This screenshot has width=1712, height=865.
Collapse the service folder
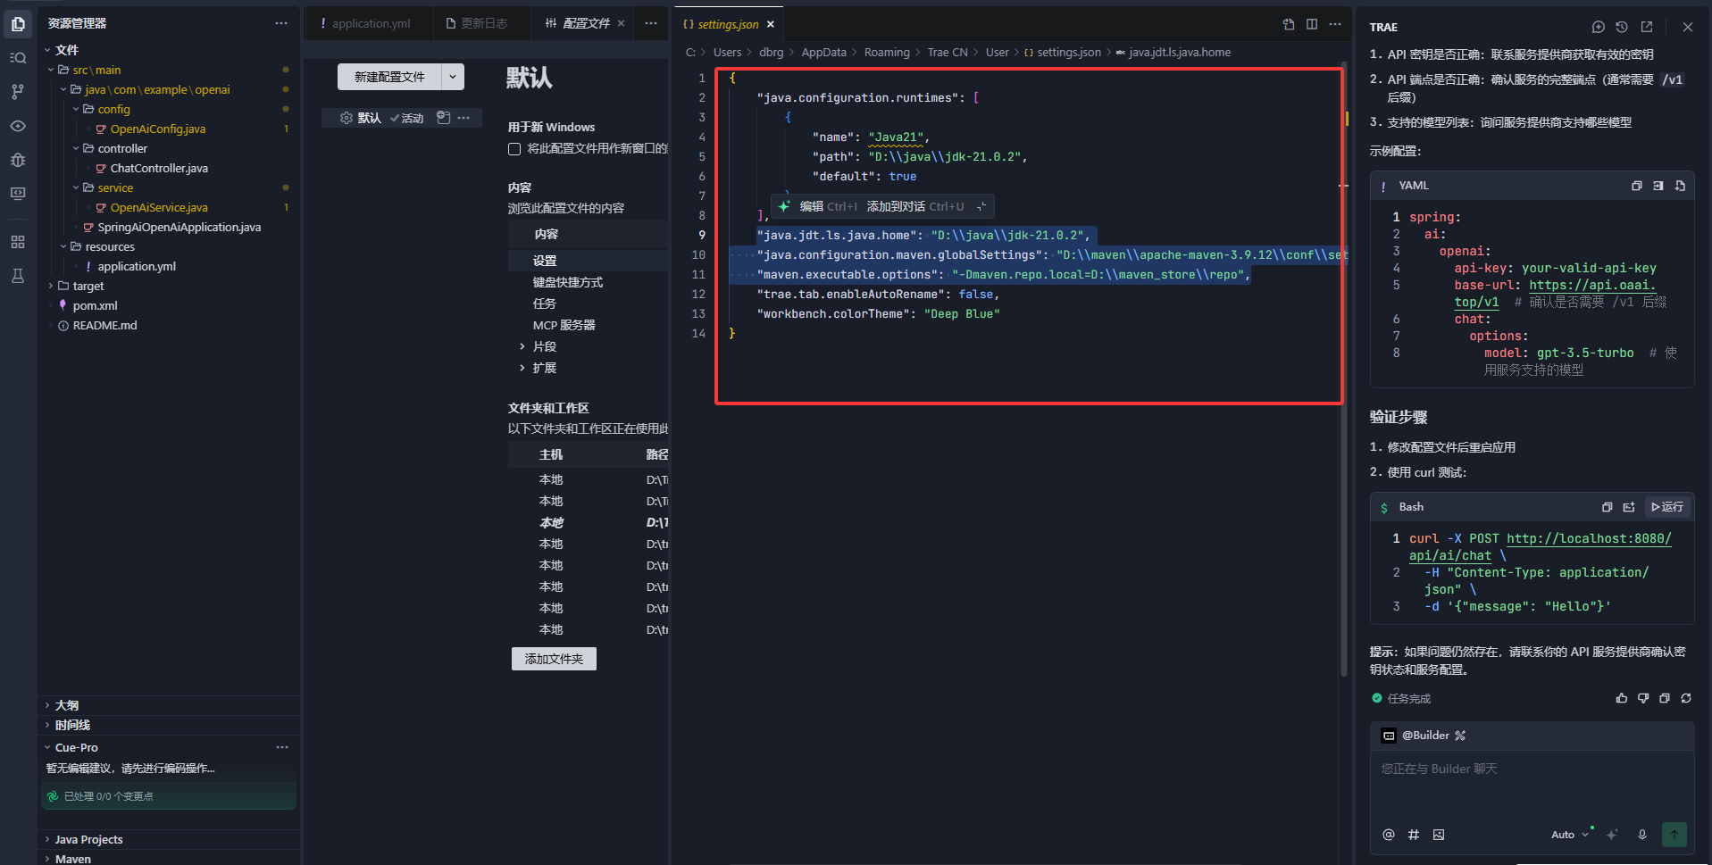point(76,187)
